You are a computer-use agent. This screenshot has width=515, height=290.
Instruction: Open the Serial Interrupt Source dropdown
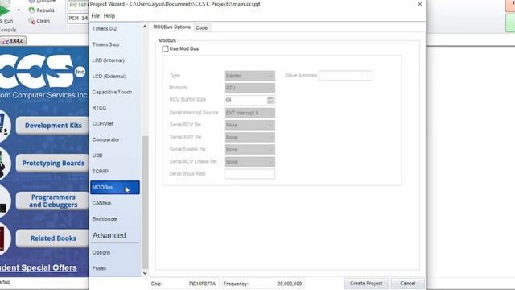249,113
